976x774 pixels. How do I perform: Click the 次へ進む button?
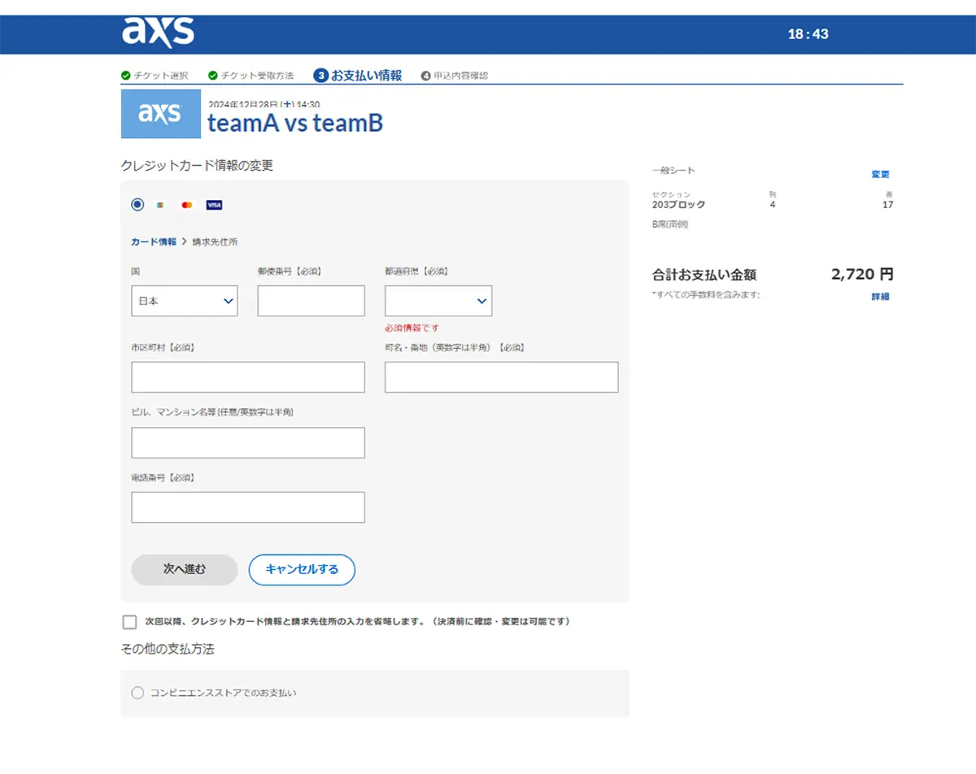[x=185, y=570]
